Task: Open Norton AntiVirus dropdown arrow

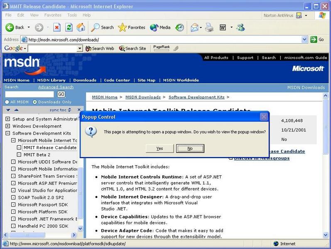Action: coord(306,15)
